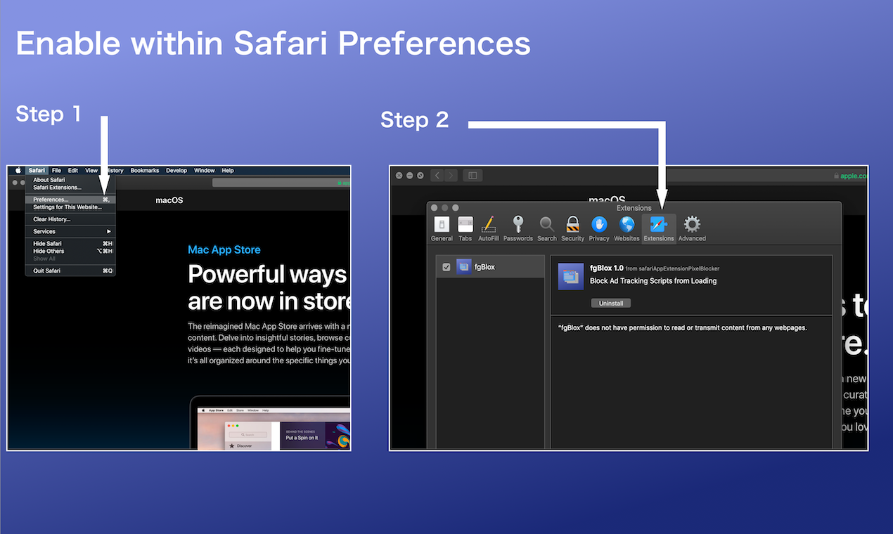Click Safari forward arrow in Step 2 window
The width and height of the screenshot is (893, 534).
coord(451,176)
